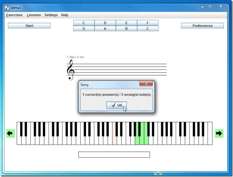The image size is (233, 177).
Task: Click the left arrow keyboard shift icon
Action: 10,133
